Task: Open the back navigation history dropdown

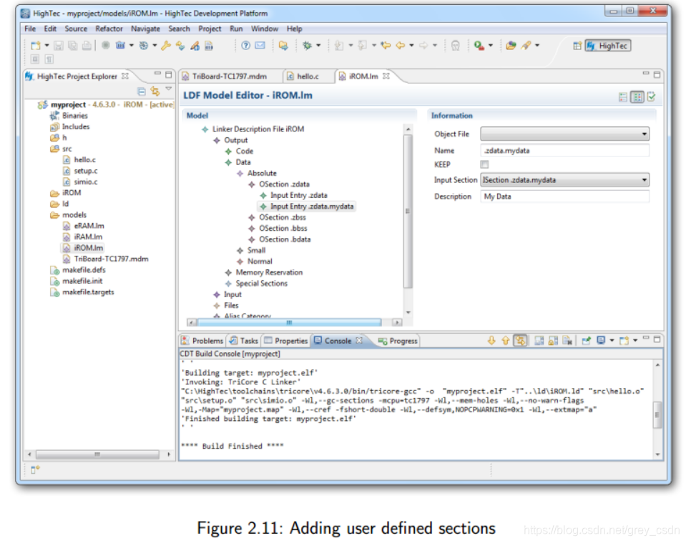Action: click(x=412, y=46)
